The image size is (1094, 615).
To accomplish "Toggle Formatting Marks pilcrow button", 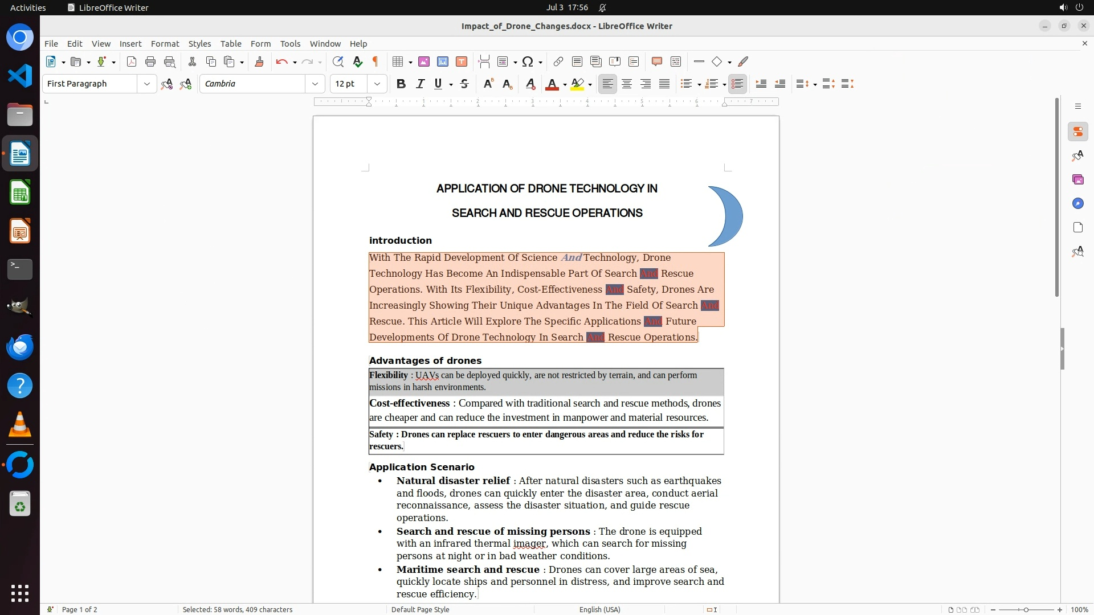I will click(375, 61).
